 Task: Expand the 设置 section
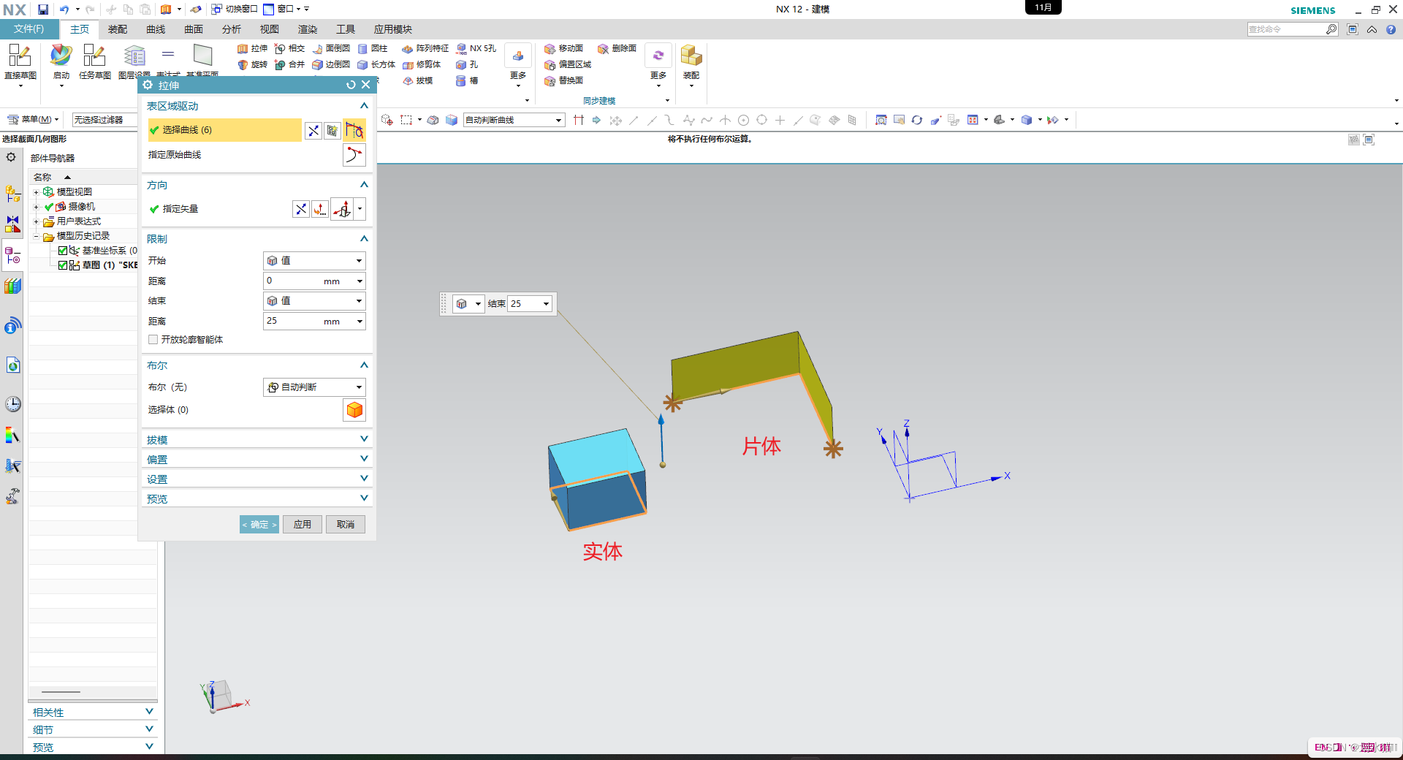click(x=257, y=479)
